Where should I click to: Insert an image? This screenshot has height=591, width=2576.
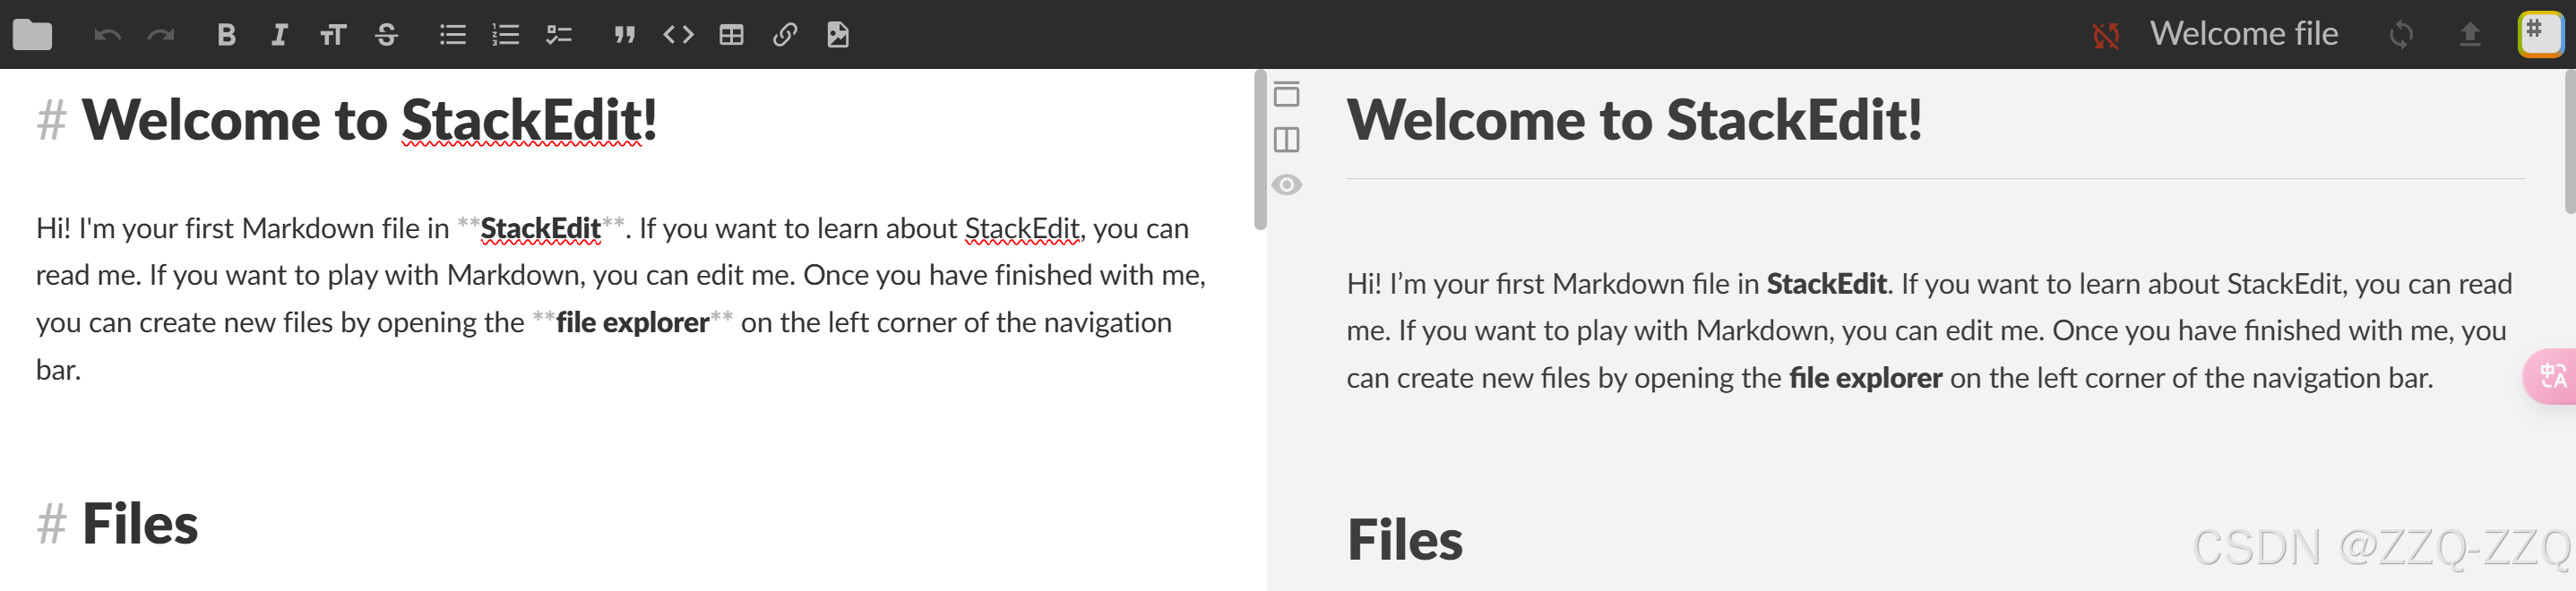838,35
